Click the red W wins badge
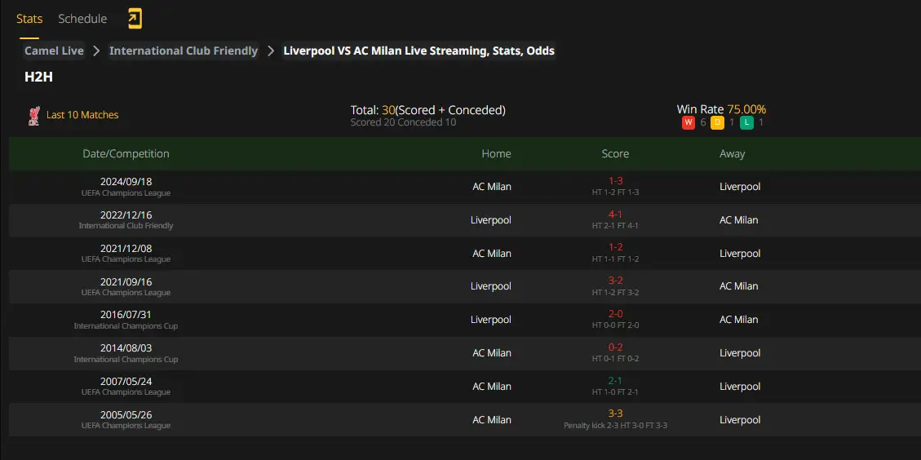921x460 pixels. click(x=689, y=123)
